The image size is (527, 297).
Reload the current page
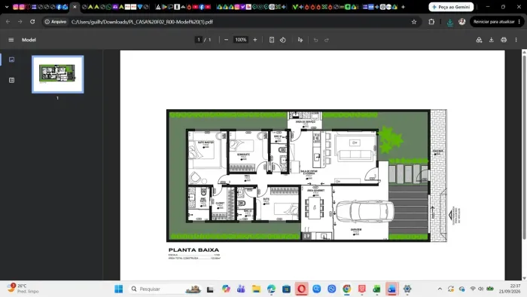coord(32,22)
